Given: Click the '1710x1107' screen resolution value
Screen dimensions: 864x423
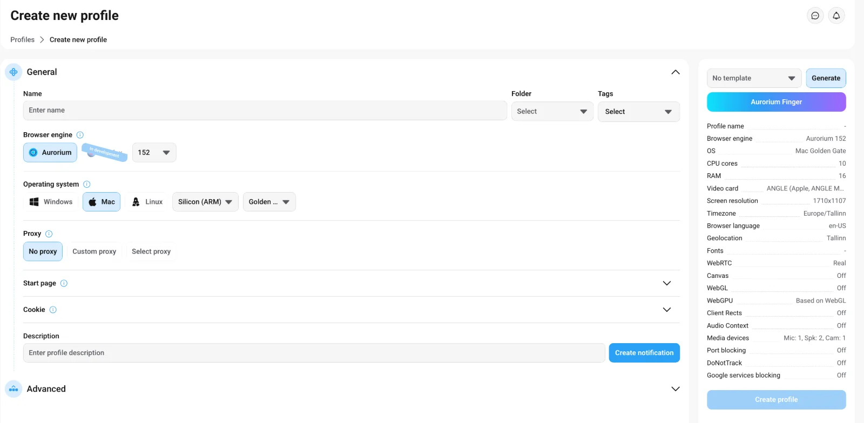Looking at the screenshot, I should click(829, 201).
